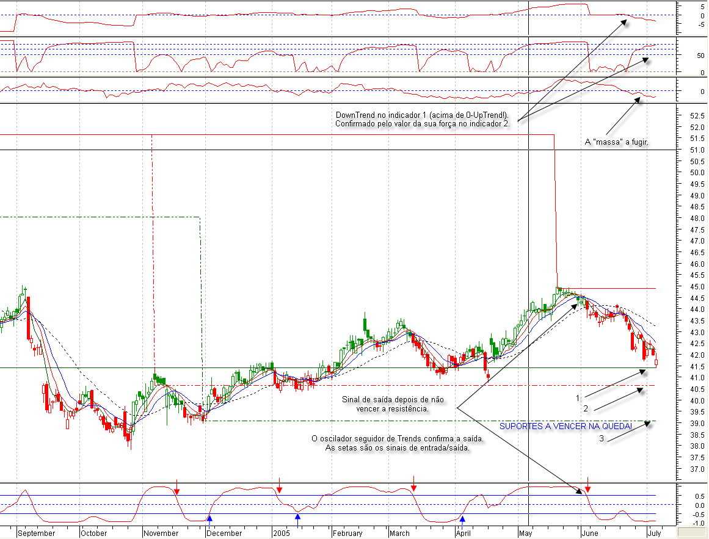
Task: Select the blue entry signal arrow in January 2005
Action: click(x=297, y=520)
